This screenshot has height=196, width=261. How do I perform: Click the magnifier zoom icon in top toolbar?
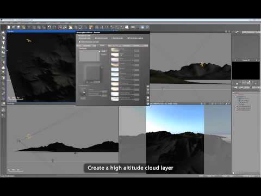(x=49, y=27)
